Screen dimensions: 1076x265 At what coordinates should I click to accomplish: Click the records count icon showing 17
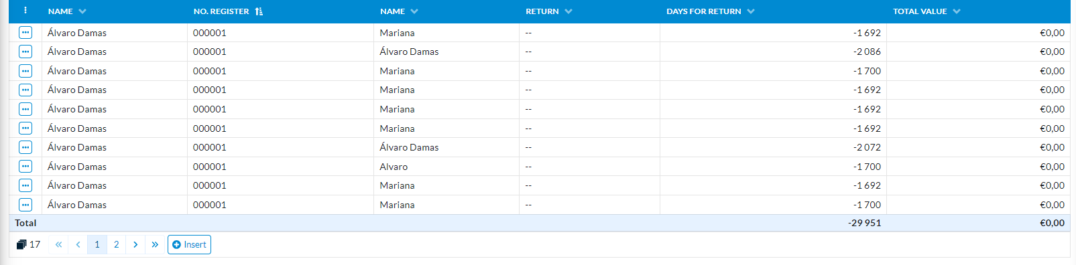coord(21,244)
